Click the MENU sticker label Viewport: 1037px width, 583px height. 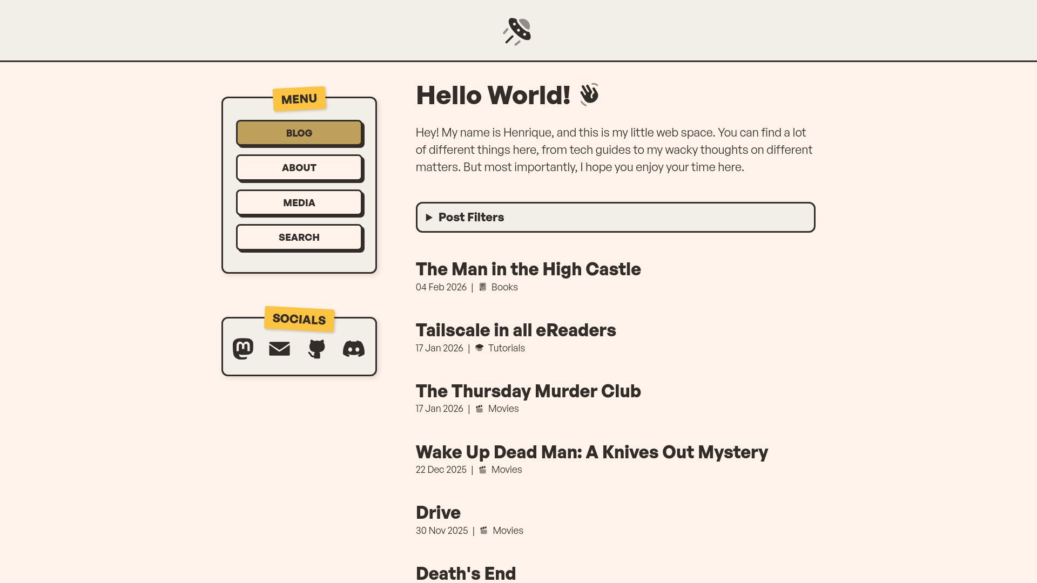[x=299, y=99]
